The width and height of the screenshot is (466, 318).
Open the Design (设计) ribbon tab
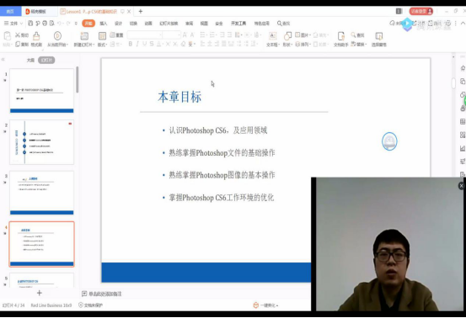(118, 24)
